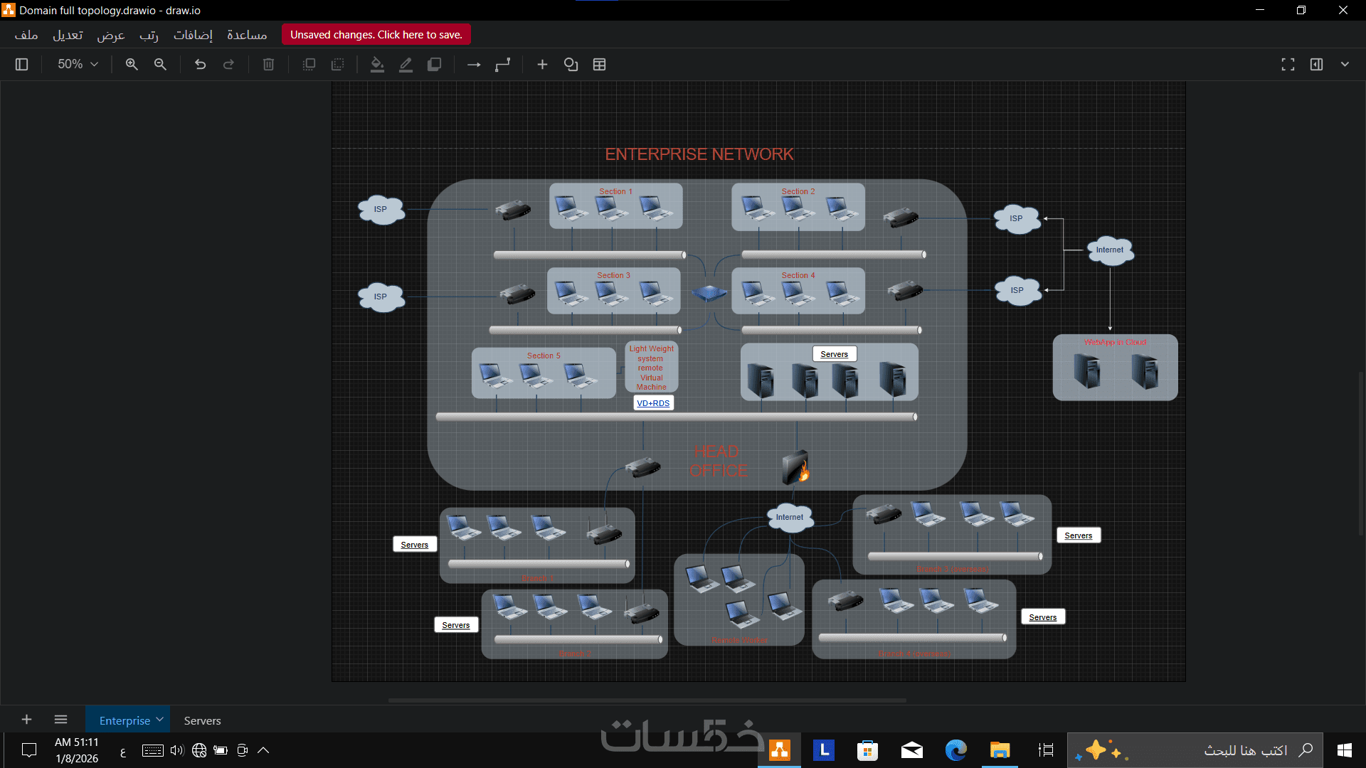Switch to the Servers page tab
This screenshot has height=768, width=1366.
point(202,720)
